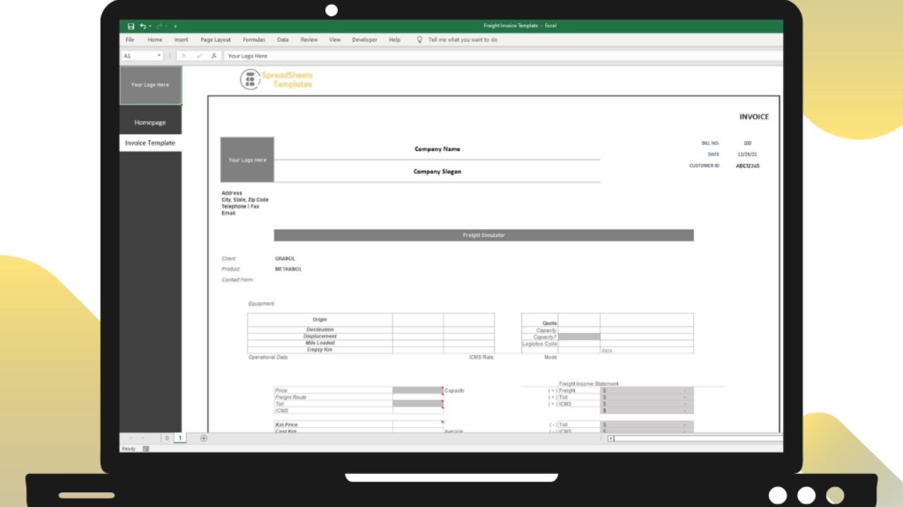Click the 'Freight Simulator' gray header bar

click(x=484, y=235)
